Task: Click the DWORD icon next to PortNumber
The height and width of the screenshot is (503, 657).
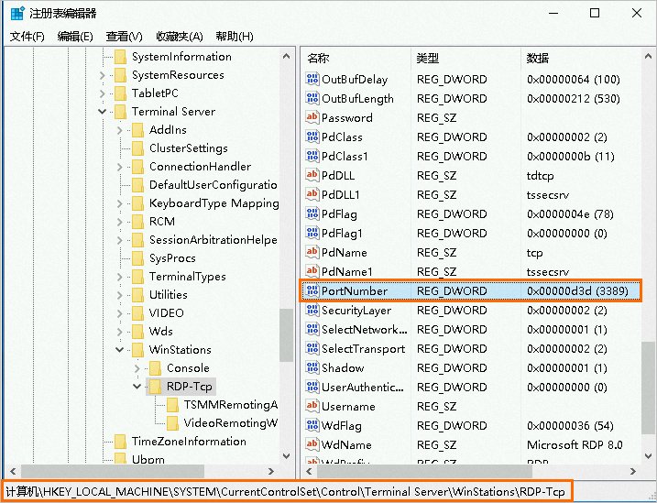Action: pos(312,291)
